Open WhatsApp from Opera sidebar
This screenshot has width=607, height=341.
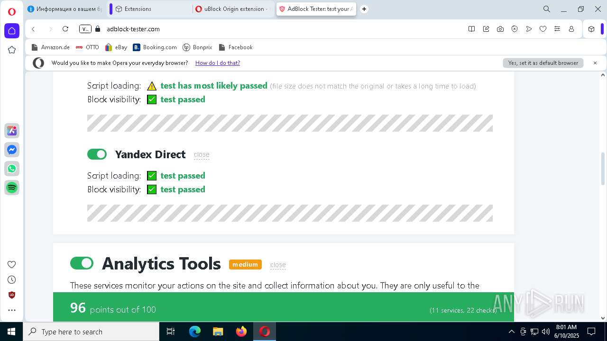click(12, 169)
